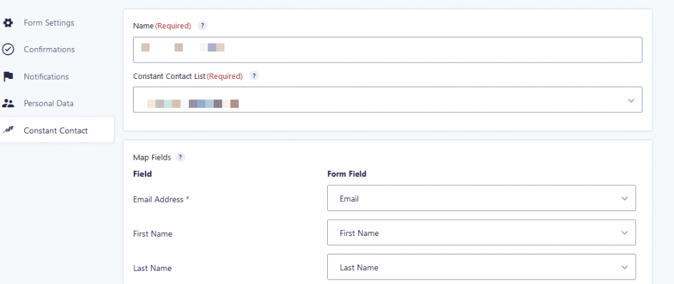Click the Form Settings gear icon
Image resolution: width=674 pixels, height=284 pixels.
[8, 23]
